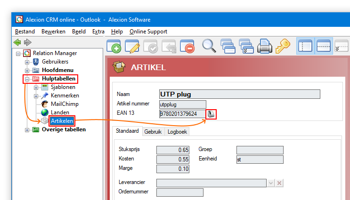Select Artikelen in the tree
This screenshot has width=350, height=200.
[x=62, y=121]
